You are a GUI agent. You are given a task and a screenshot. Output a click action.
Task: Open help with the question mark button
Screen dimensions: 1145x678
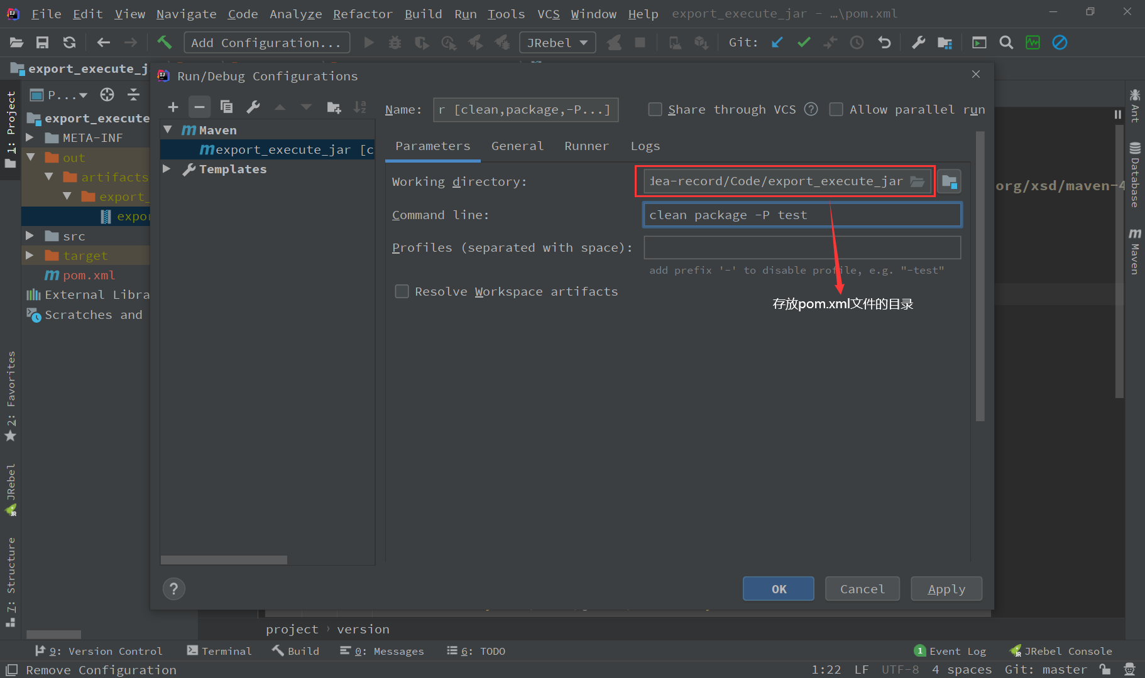tap(174, 589)
